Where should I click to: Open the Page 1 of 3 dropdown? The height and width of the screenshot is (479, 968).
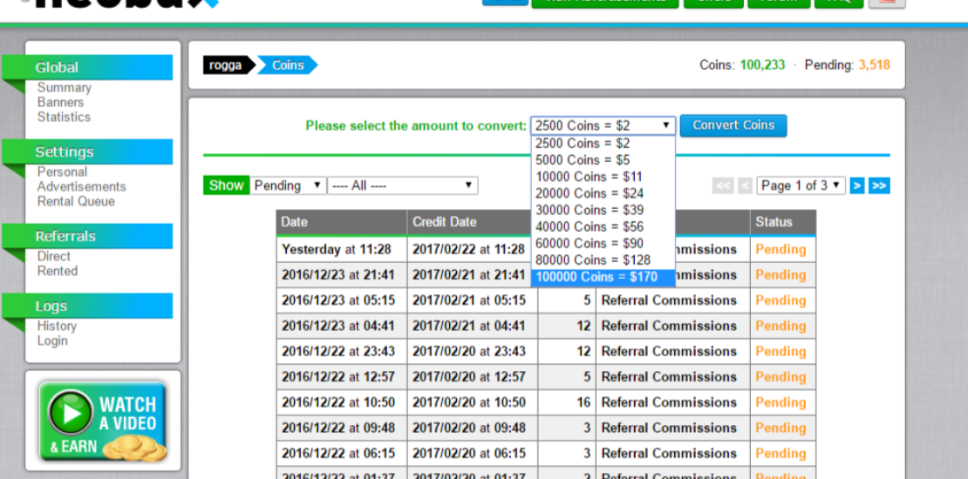click(x=801, y=186)
